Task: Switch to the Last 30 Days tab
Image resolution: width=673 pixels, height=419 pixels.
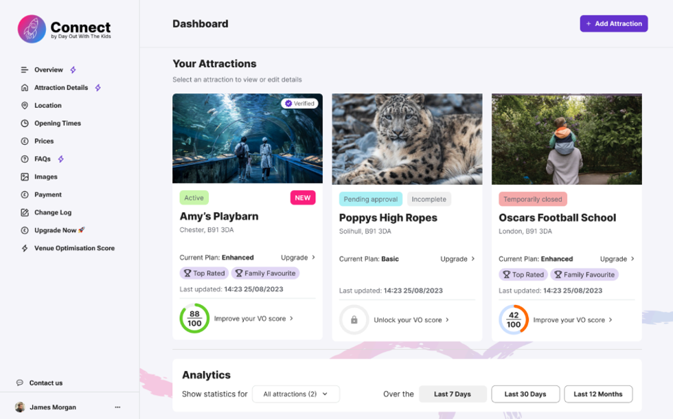Action: coord(525,394)
